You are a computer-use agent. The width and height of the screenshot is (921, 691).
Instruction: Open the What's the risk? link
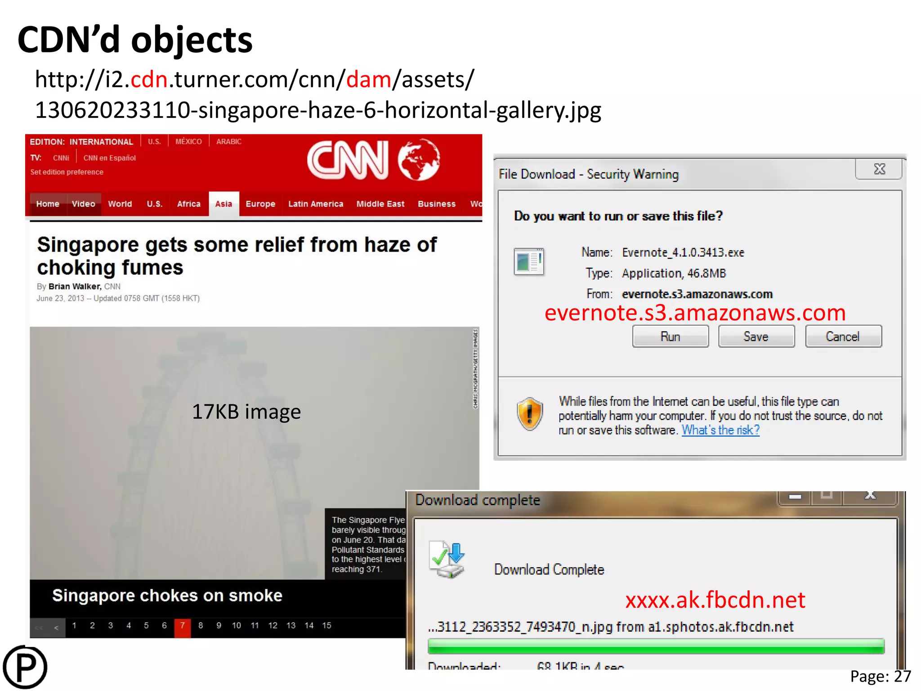point(721,430)
